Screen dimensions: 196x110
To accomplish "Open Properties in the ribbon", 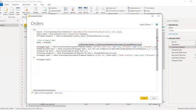I will [x=53, y=8].
